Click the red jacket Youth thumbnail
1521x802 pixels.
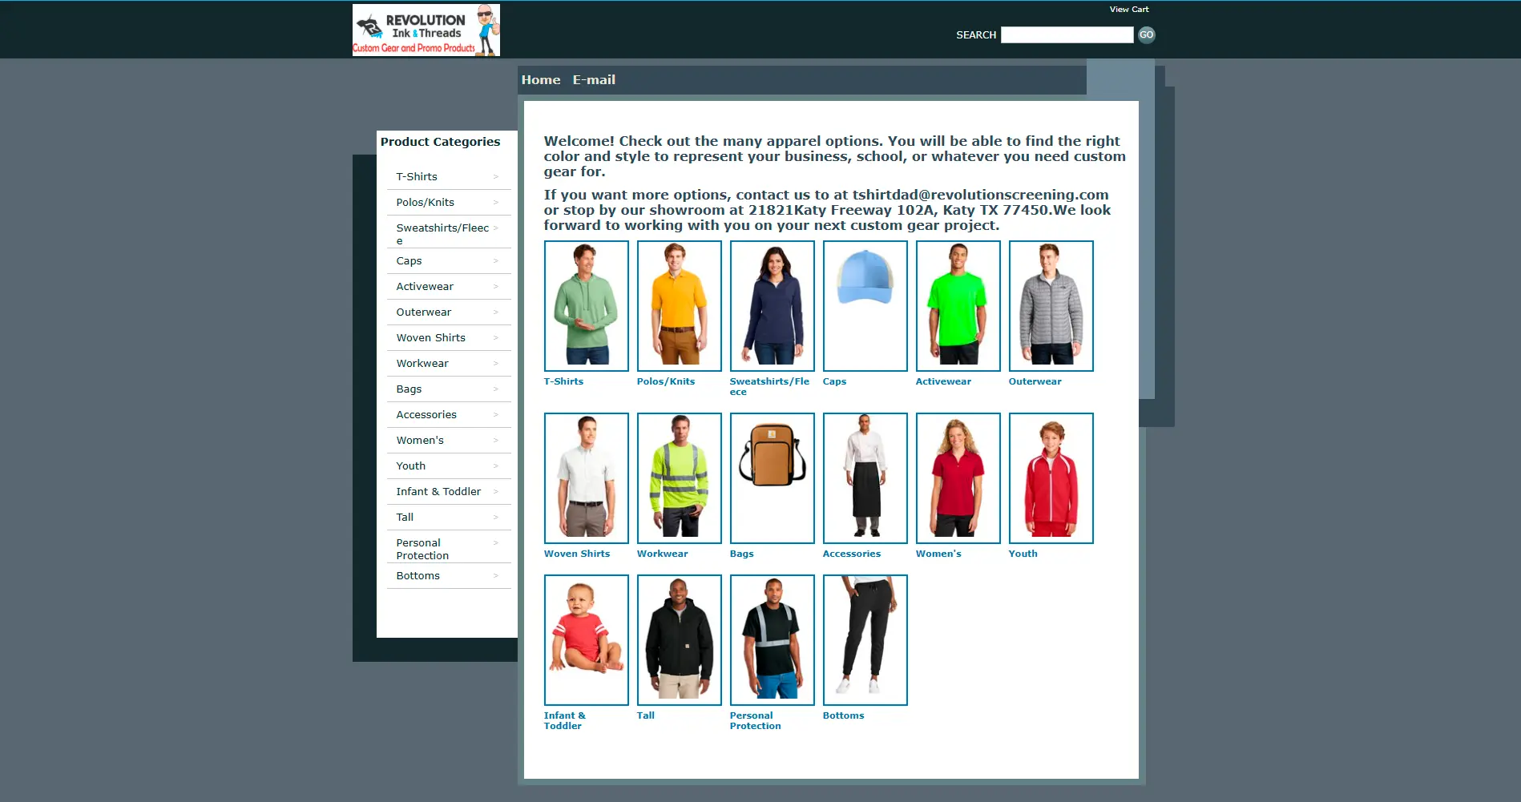1051,478
